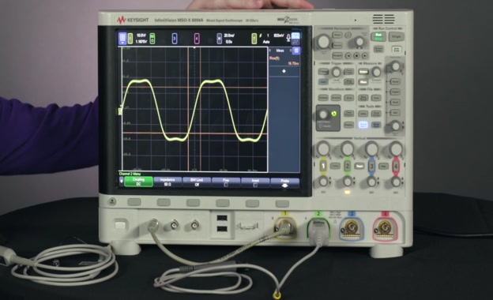The width and height of the screenshot is (493, 300).
Task: Push the horizontal position knob
Action: point(359,41)
